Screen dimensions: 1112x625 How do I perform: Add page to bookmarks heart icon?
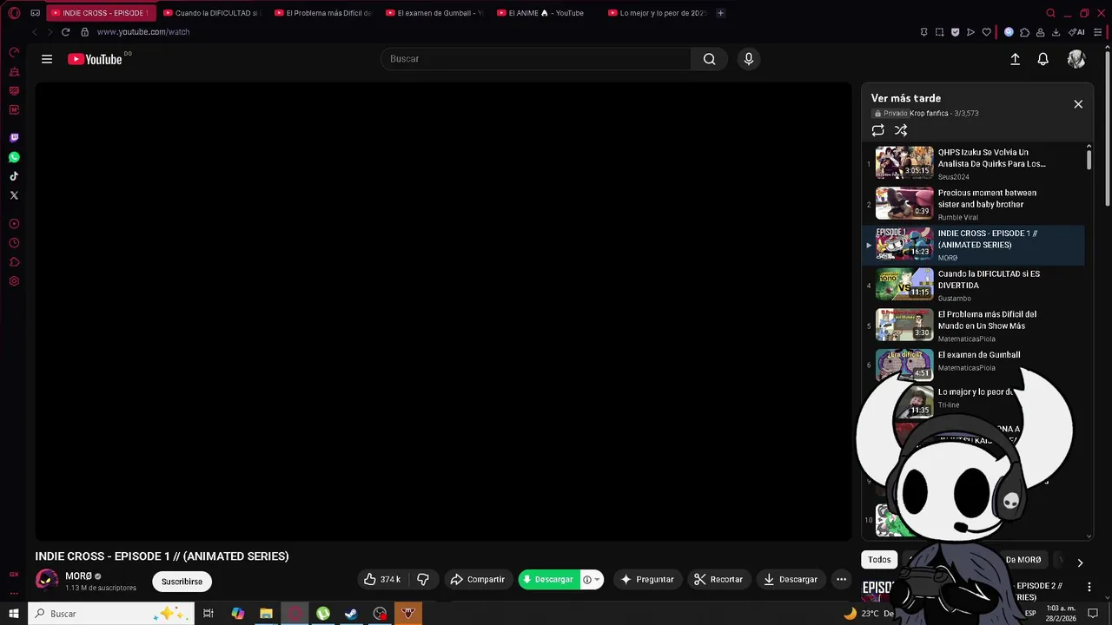click(986, 32)
